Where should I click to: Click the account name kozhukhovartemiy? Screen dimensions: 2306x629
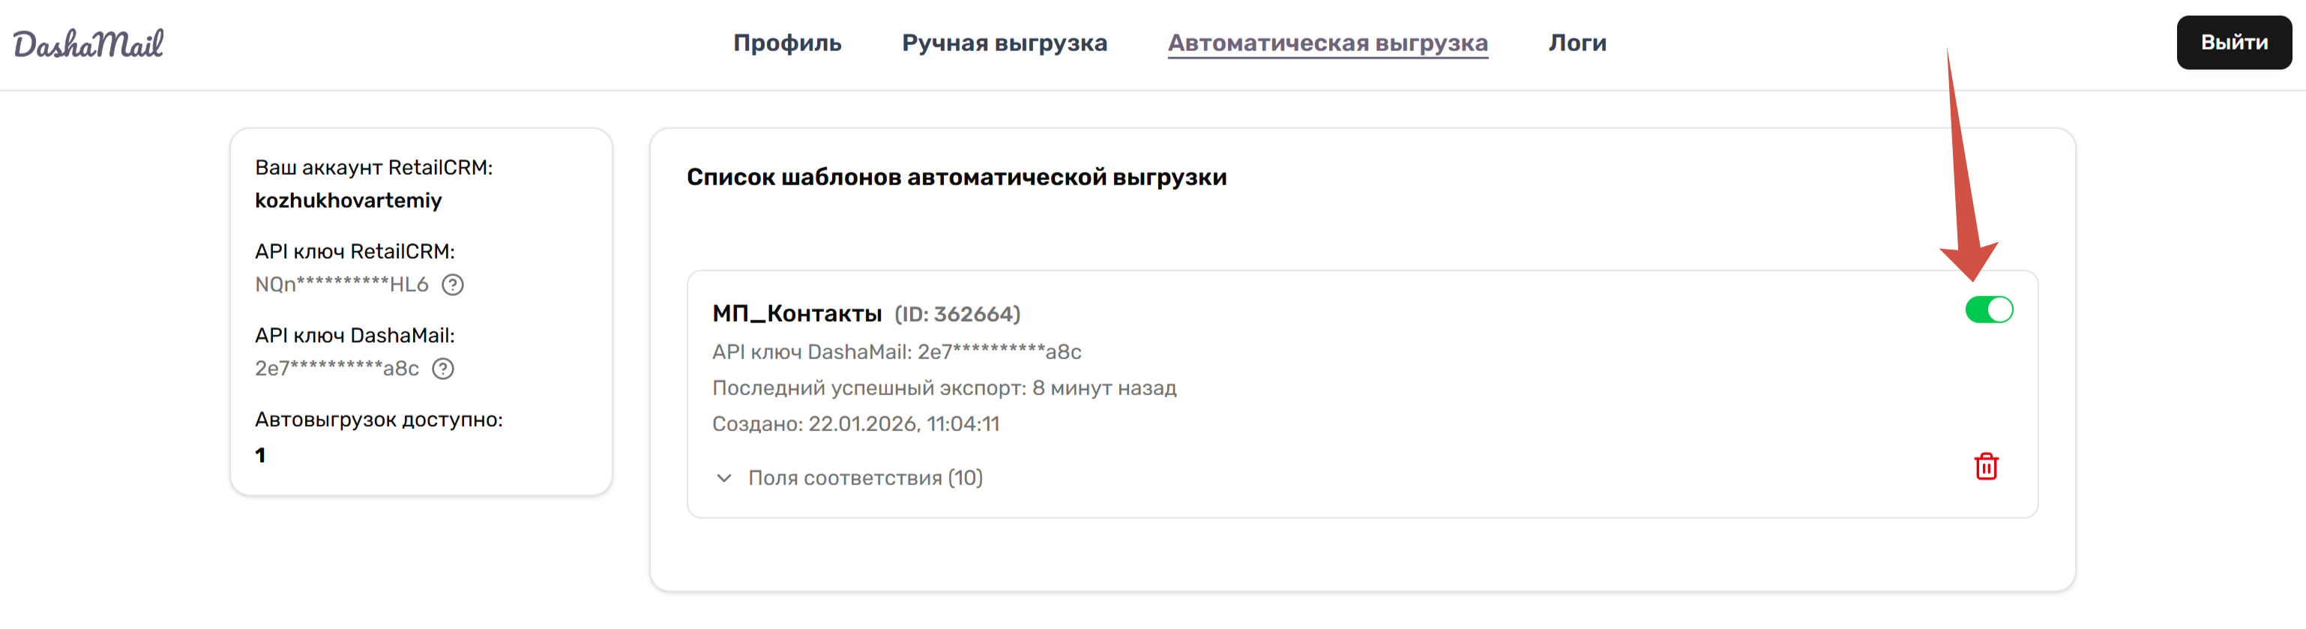pos(349,200)
